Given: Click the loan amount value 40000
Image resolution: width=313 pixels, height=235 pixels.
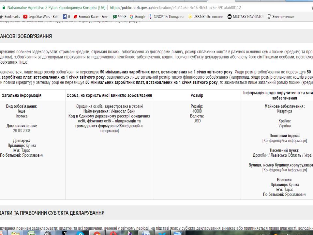Looking at the screenshot, I should tap(197, 111).
